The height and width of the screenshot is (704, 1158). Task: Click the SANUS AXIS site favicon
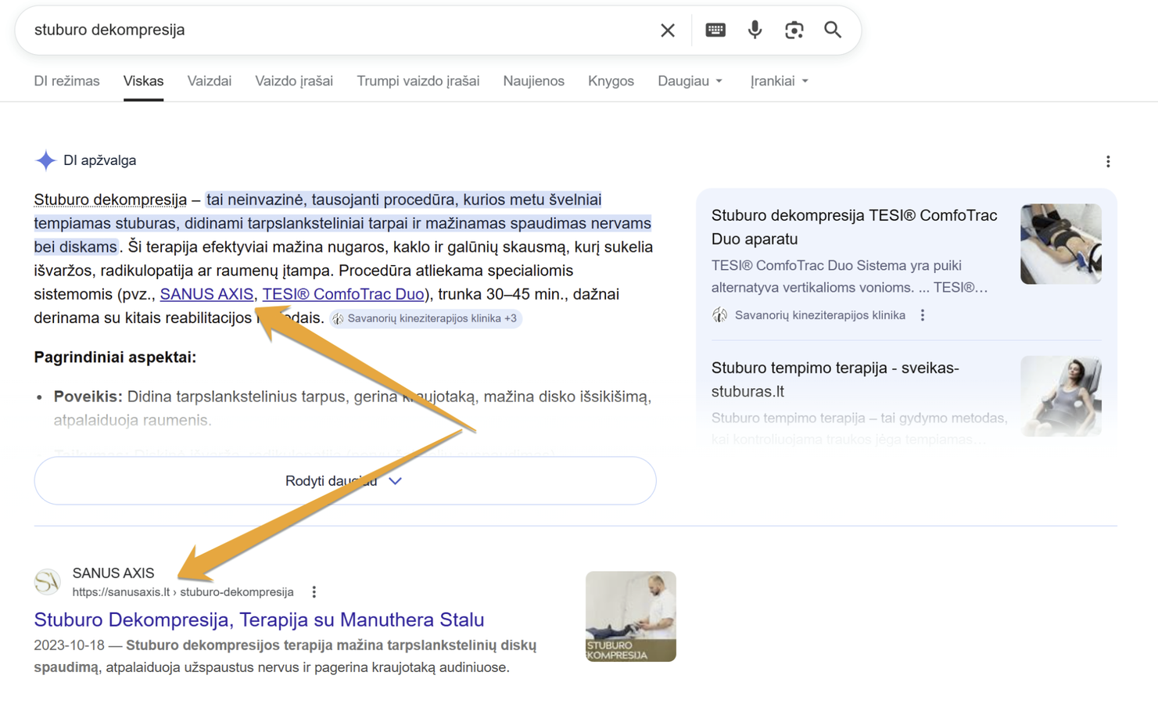pos(48,582)
